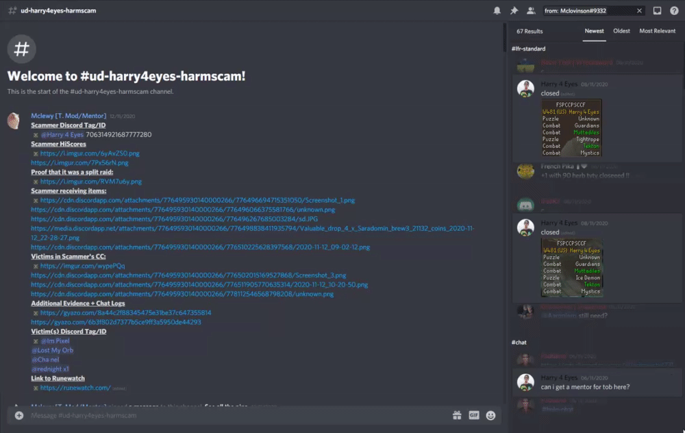Screen dimensions: 685x433
Task: Select the Most Relevant results tab
Action: tap(657, 31)
